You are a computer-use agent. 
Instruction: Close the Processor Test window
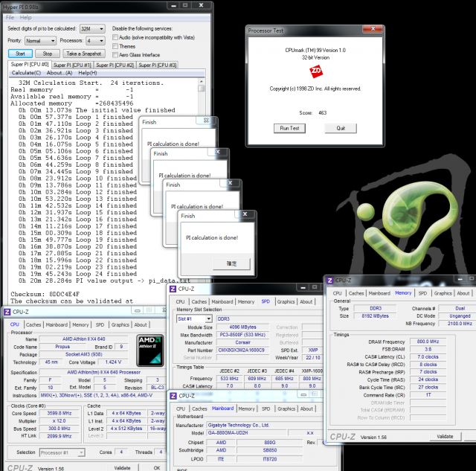click(373, 29)
